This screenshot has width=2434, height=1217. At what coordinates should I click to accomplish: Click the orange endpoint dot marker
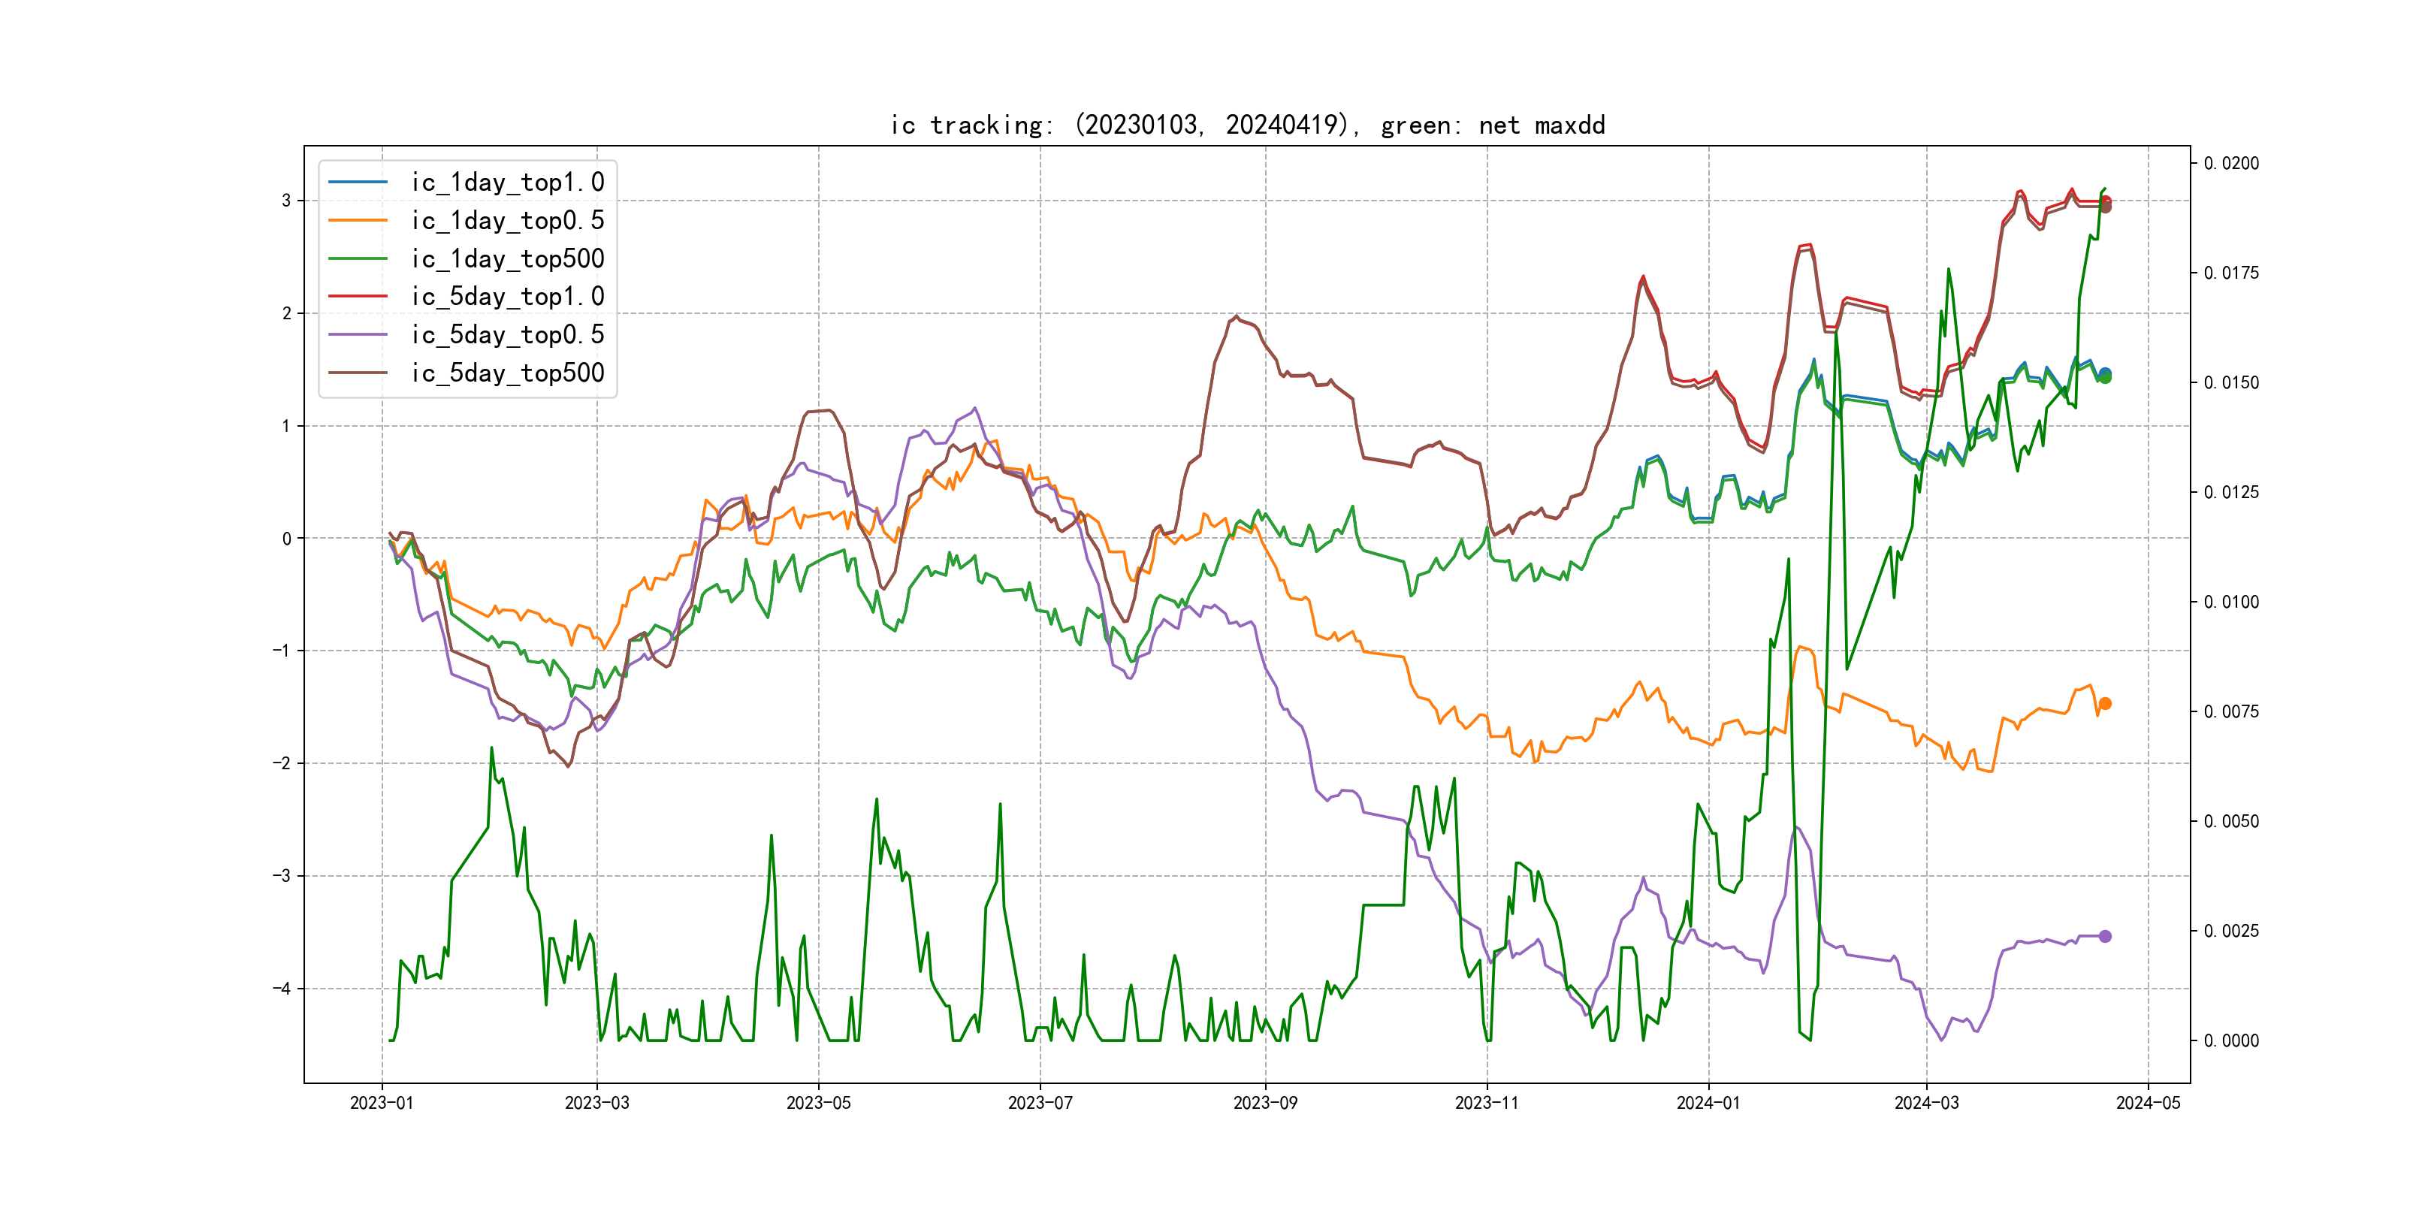[2105, 704]
